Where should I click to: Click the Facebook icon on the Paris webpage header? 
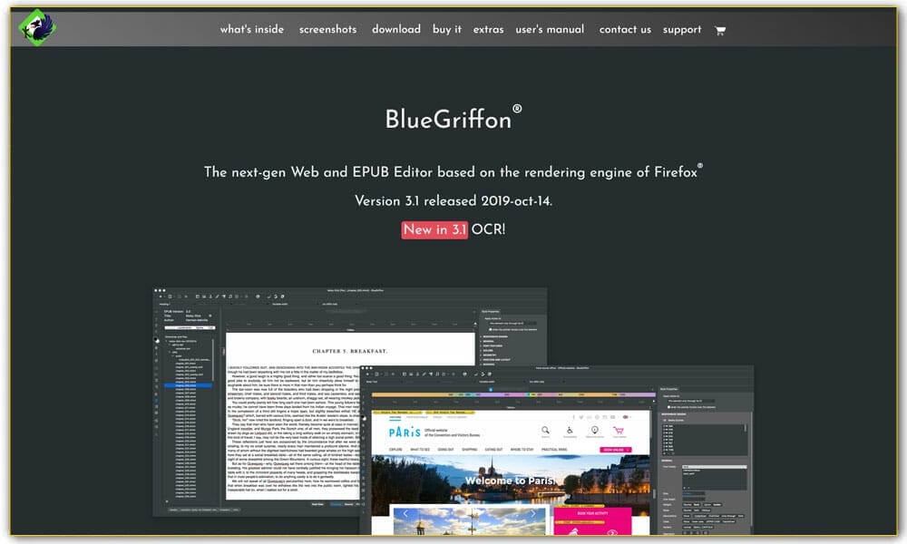(x=573, y=417)
